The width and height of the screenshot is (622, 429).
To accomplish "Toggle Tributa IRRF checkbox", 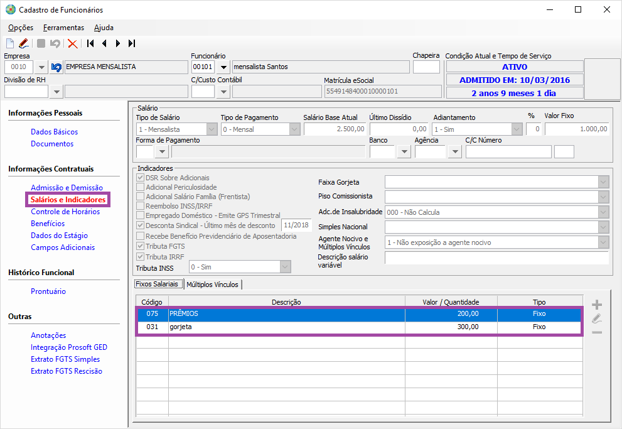I will (140, 257).
